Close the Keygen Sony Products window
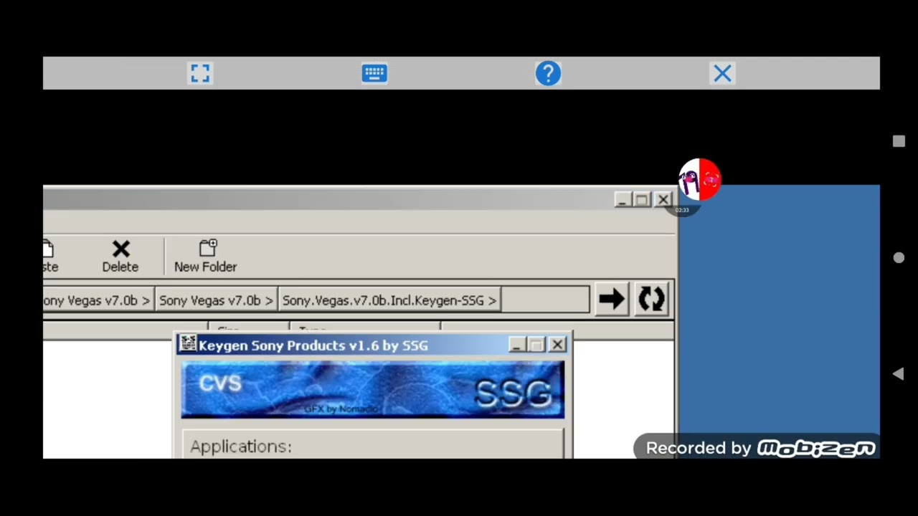 (557, 345)
